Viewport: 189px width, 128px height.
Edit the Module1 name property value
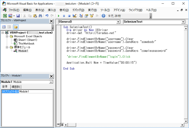[36, 92]
